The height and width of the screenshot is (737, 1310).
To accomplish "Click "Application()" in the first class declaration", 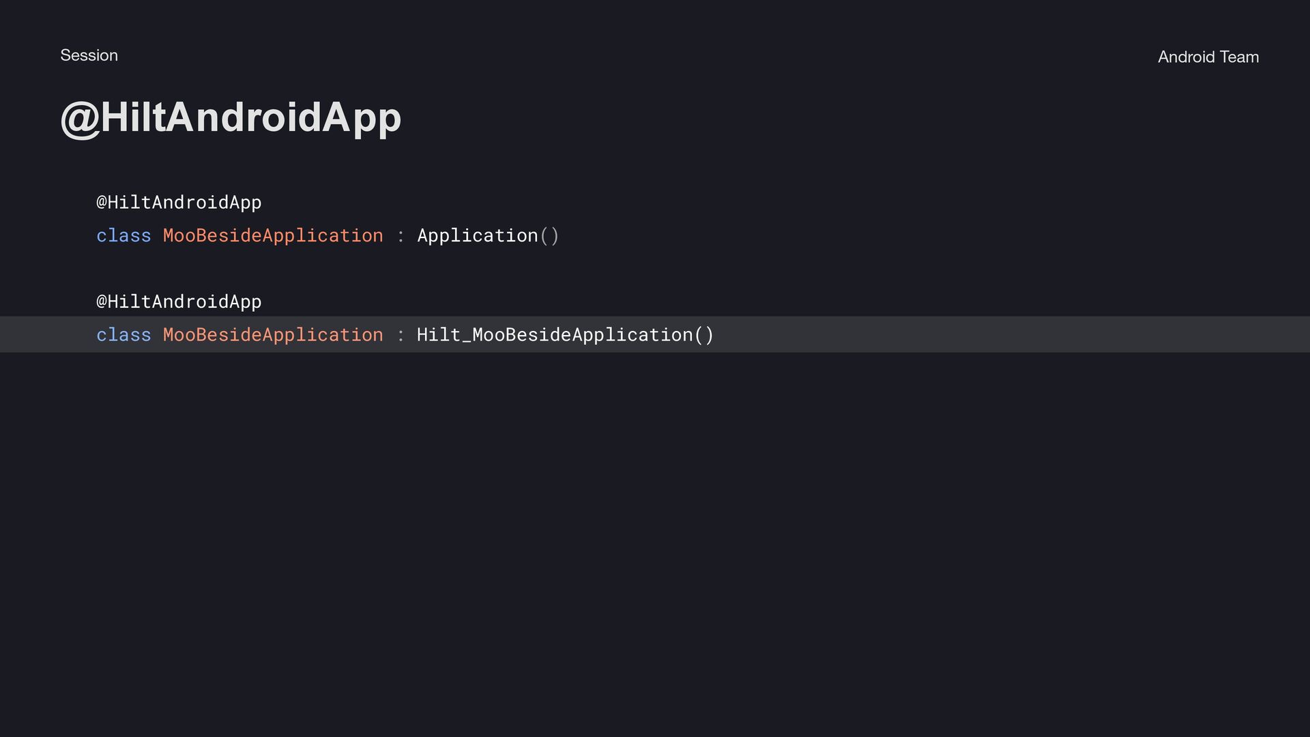I will pos(489,235).
